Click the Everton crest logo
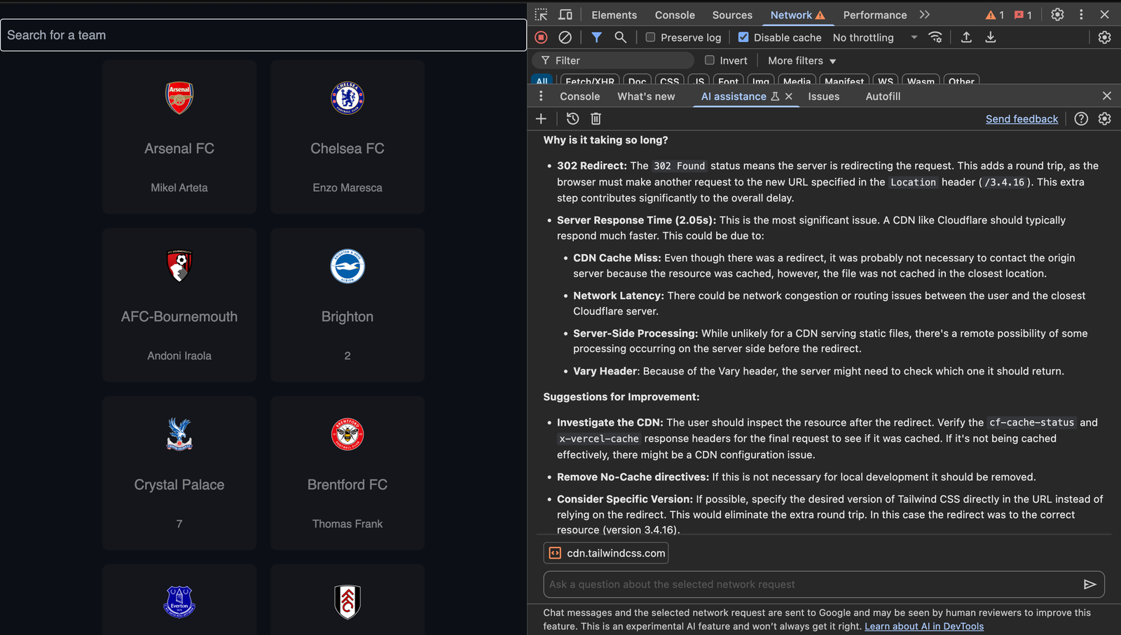The height and width of the screenshot is (635, 1121). tap(179, 601)
